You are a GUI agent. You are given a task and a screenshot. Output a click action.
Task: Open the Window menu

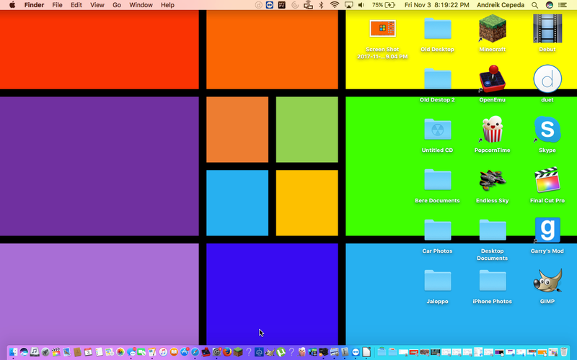[141, 5]
